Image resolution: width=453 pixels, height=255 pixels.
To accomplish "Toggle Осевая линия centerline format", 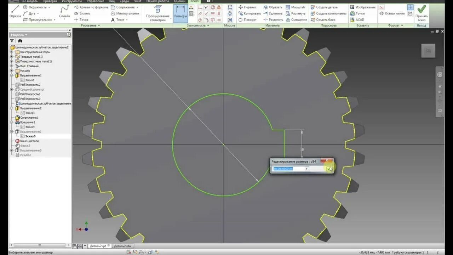I will [392, 13].
